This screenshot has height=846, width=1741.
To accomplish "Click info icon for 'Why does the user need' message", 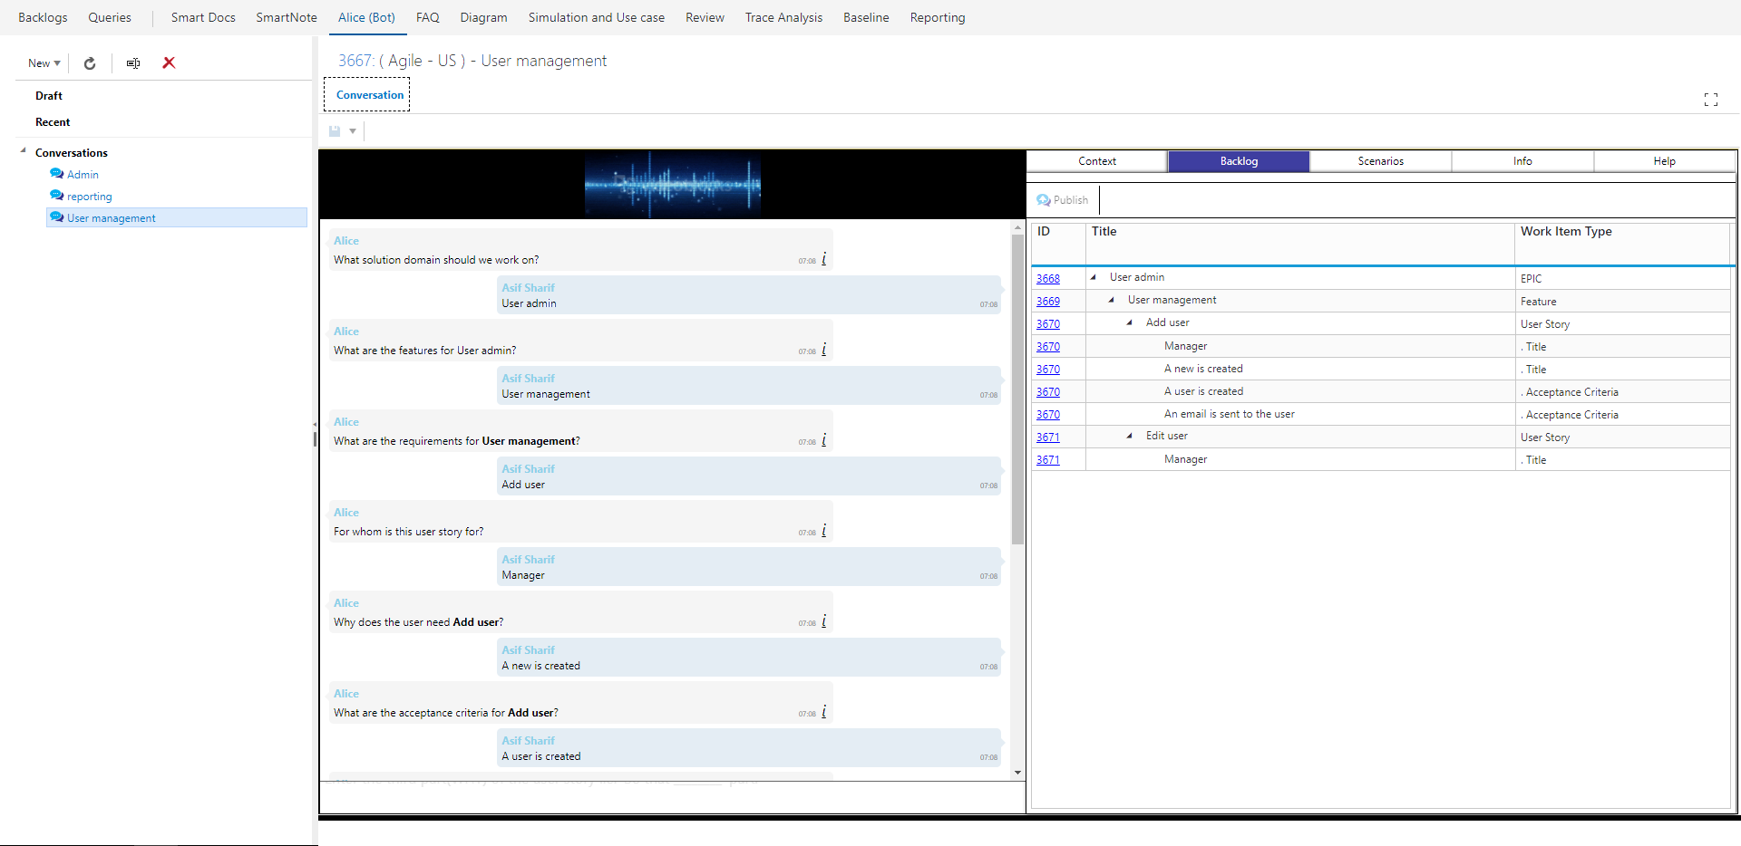I will tap(824, 621).
